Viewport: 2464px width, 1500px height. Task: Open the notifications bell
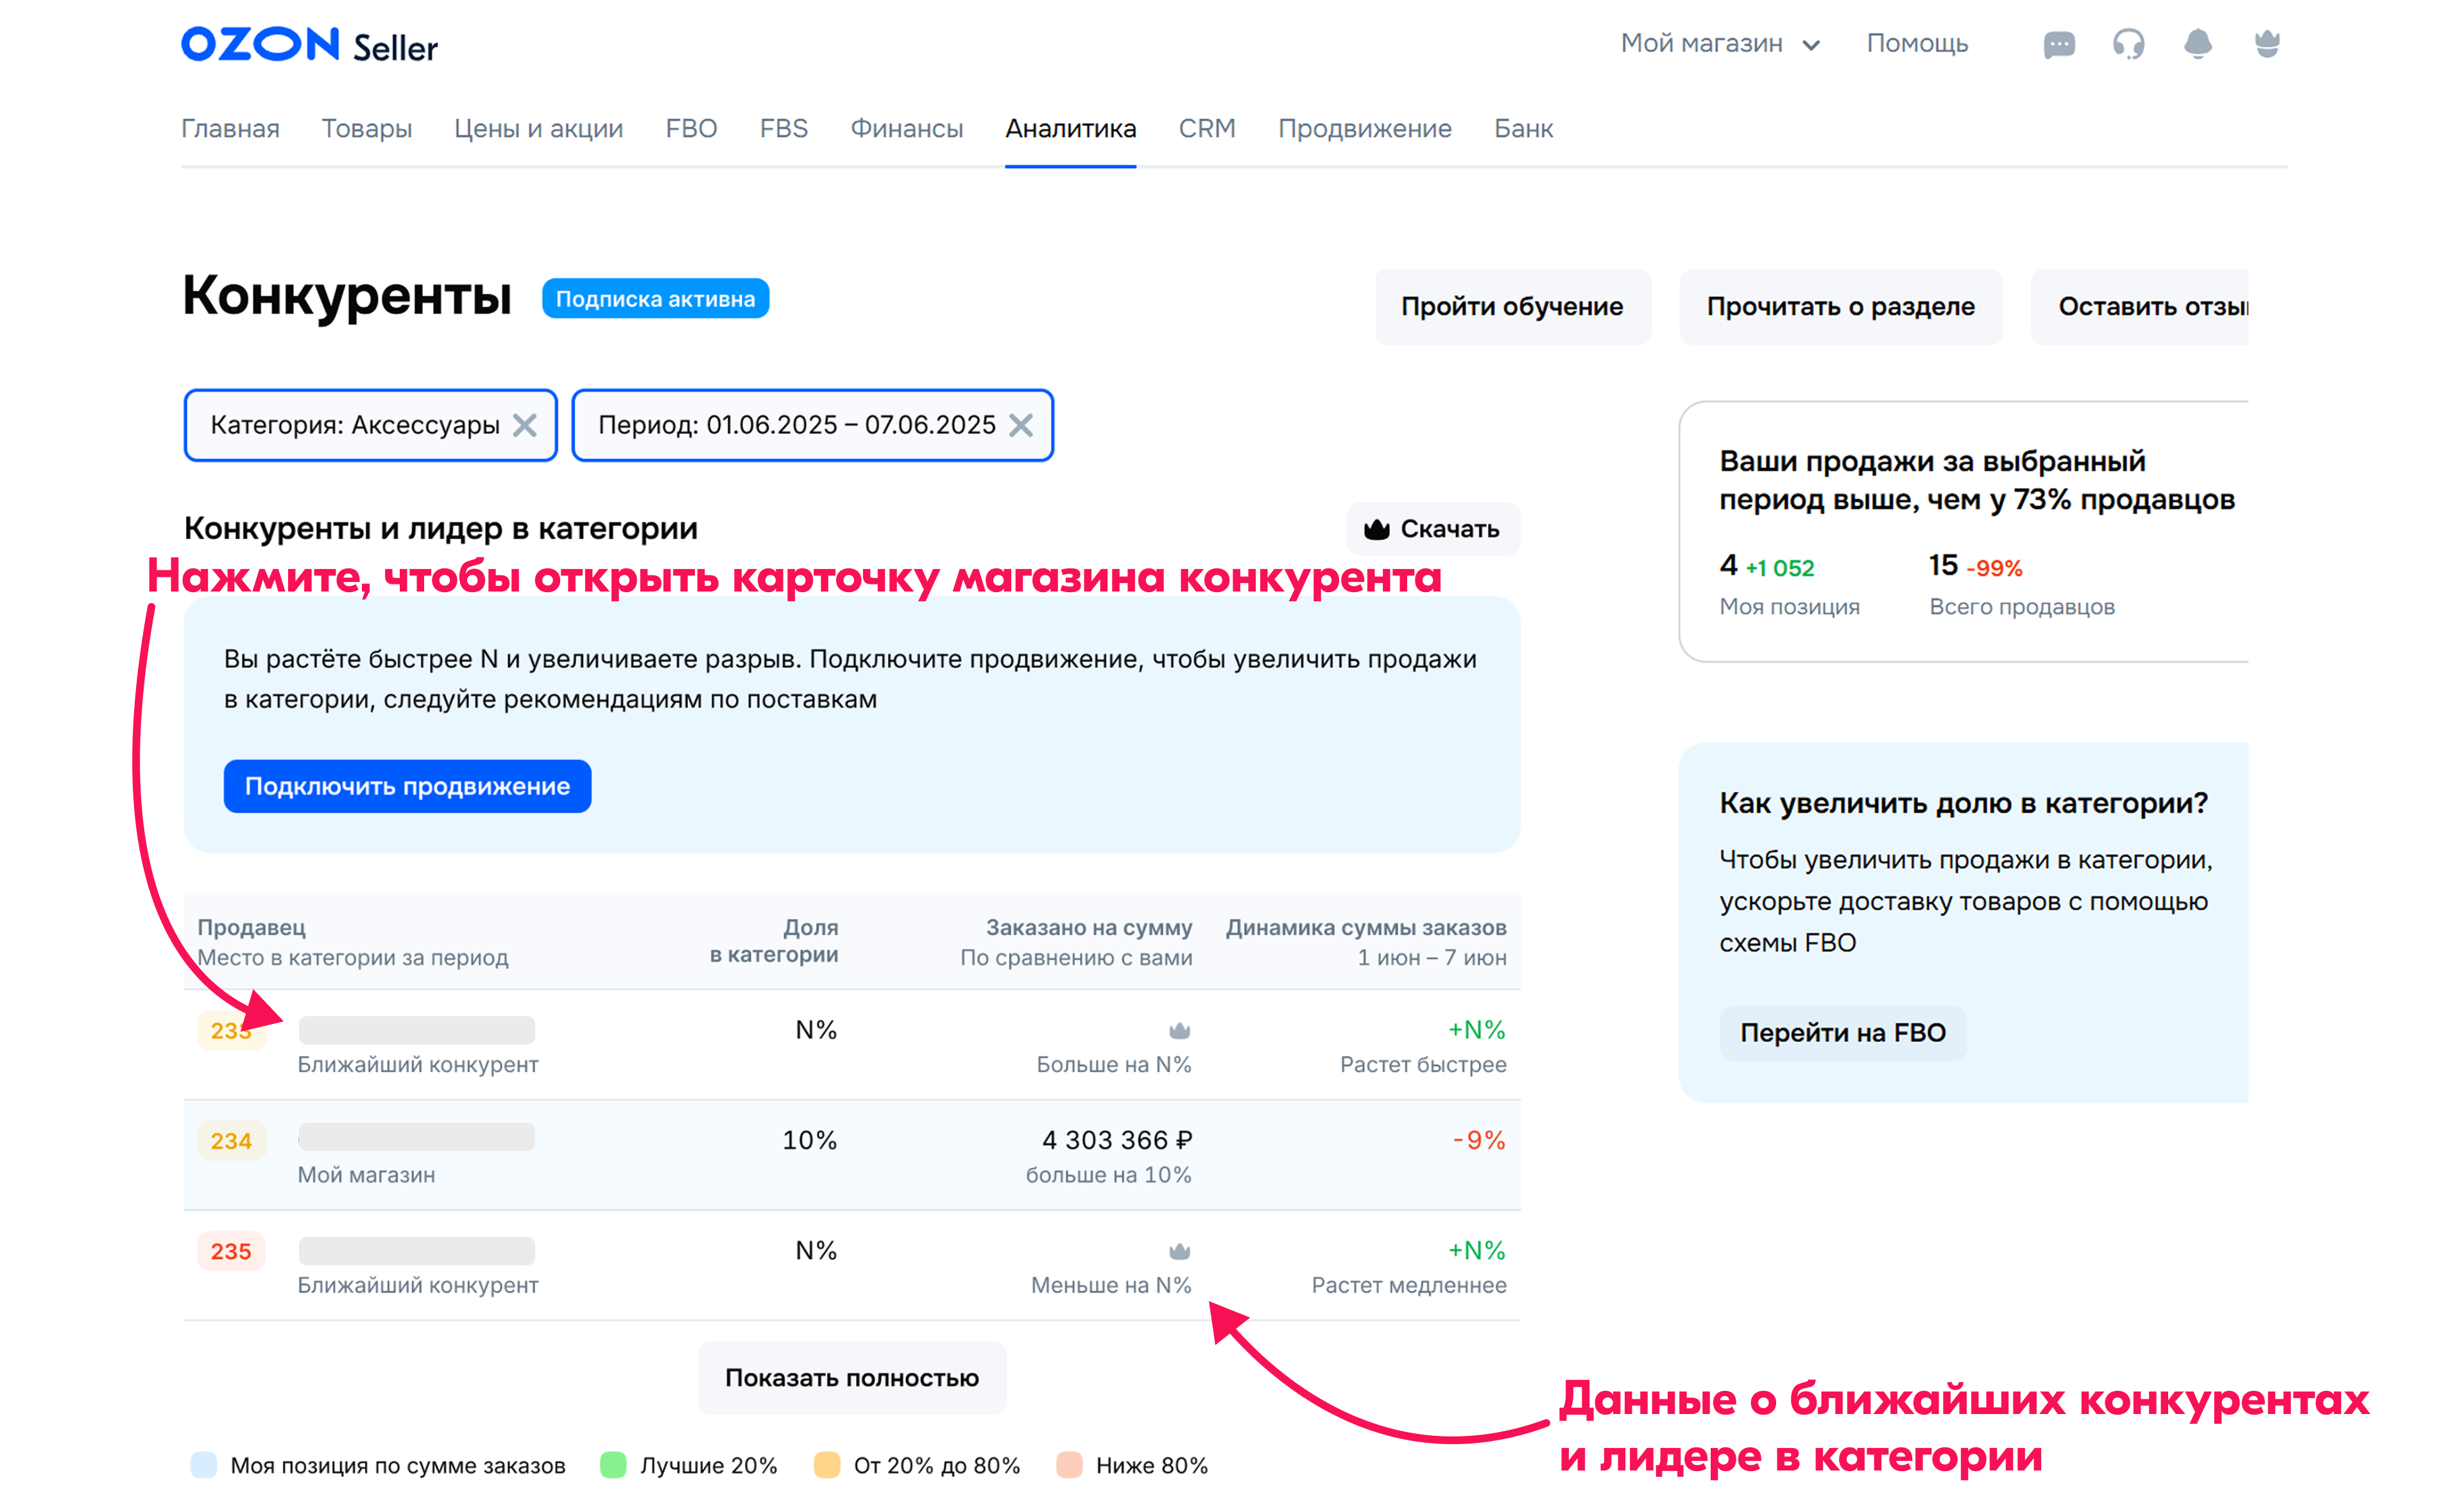pyautogui.click(x=2197, y=45)
